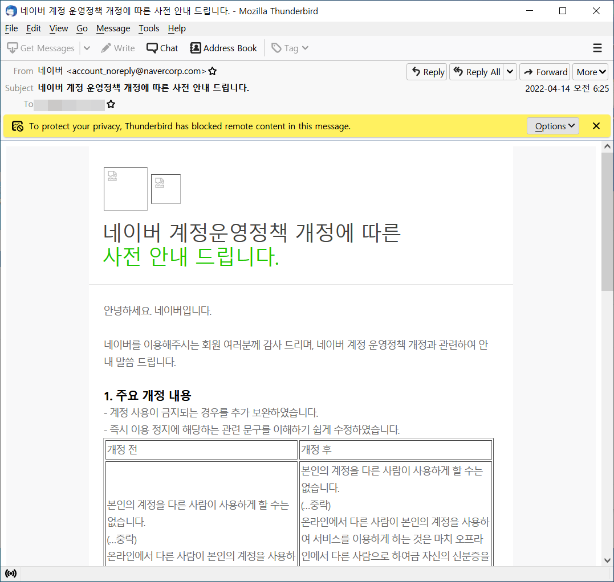Click the message scrollbar up arrow

(607, 147)
